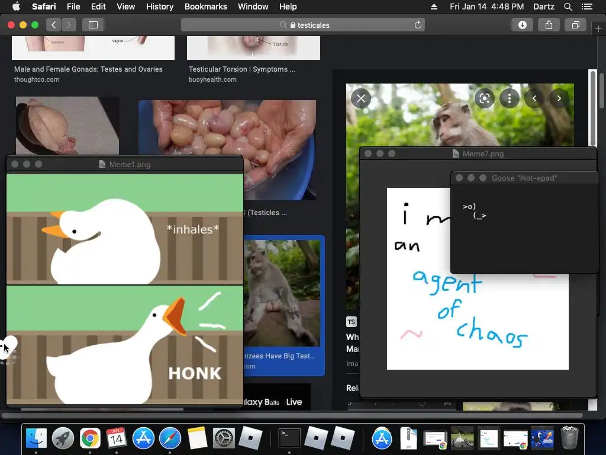Reload the testicales page
This screenshot has height=455, width=606.
418,25
